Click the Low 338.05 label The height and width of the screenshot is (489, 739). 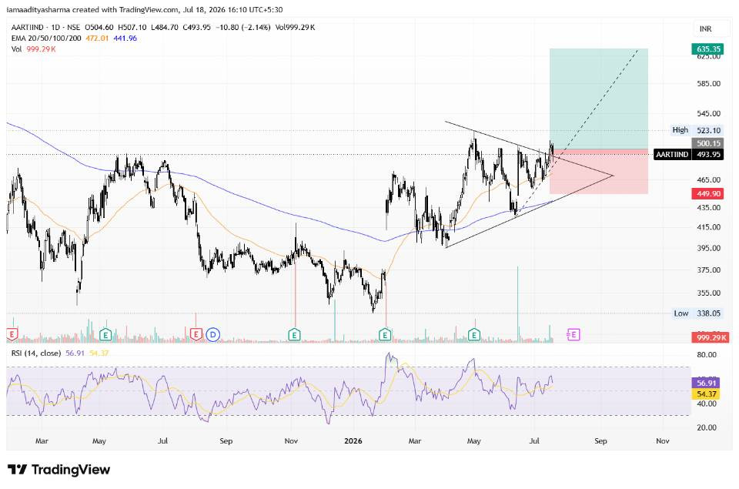click(x=697, y=313)
